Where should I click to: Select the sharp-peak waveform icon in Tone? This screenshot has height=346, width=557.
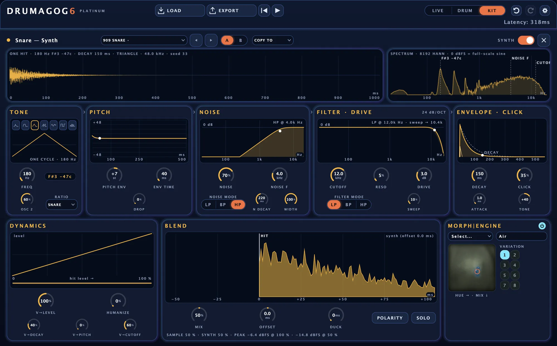coord(16,125)
